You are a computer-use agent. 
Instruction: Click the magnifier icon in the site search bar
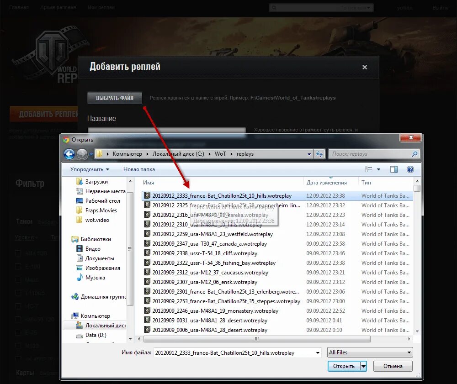(275, 7)
